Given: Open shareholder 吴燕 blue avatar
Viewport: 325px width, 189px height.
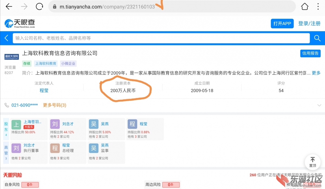Looking at the screenshot, I should tap(94, 124).
